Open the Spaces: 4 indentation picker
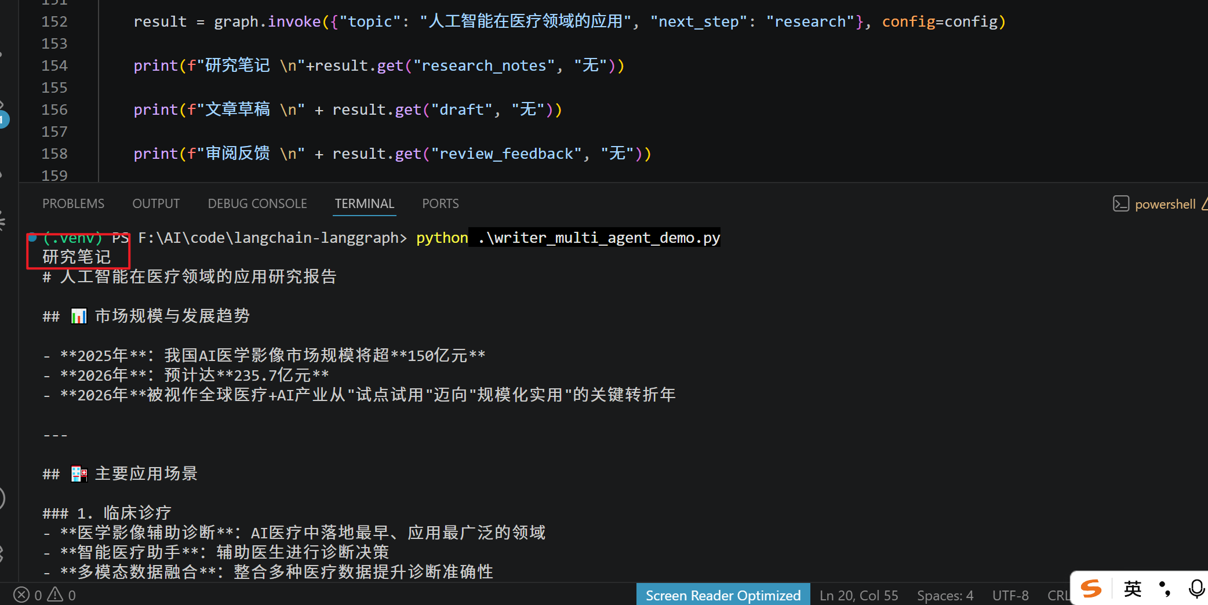The width and height of the screenshot is (1208, 605). coord(945,595)
